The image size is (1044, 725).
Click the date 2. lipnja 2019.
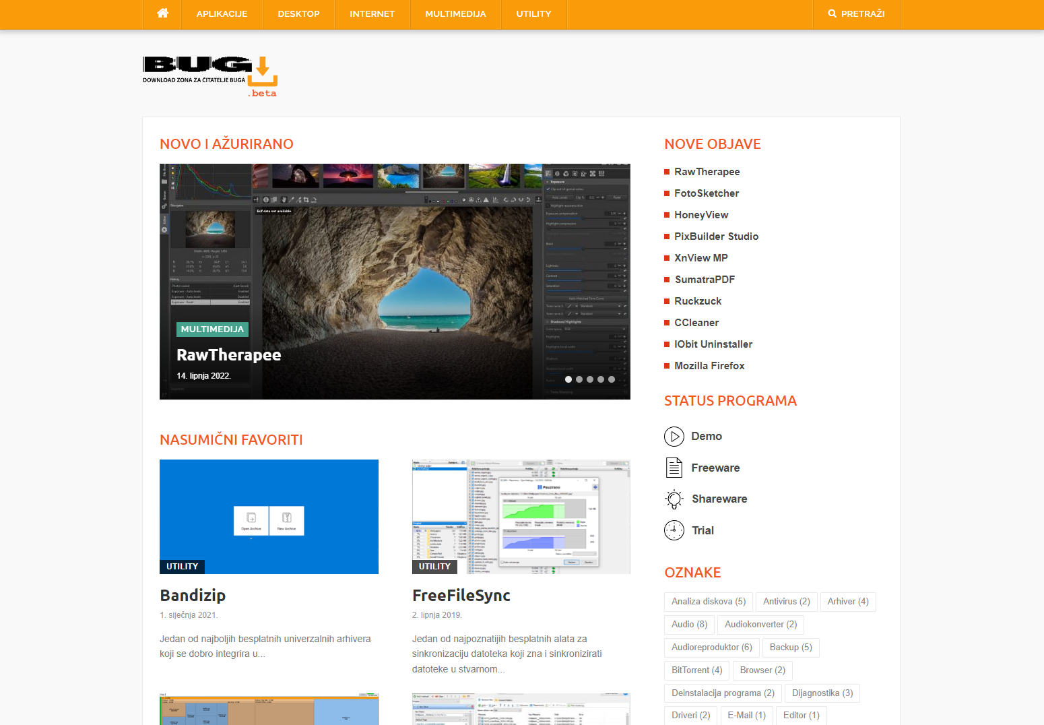click(x=437, y=615)
